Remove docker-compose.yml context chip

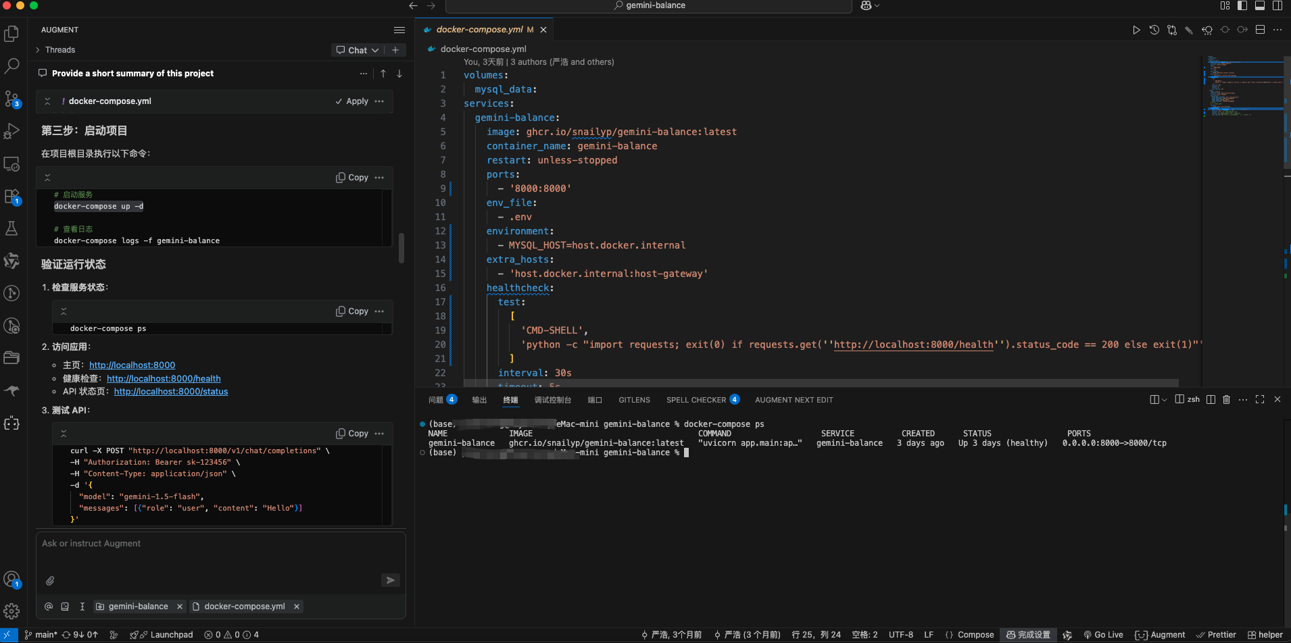(x=297, y=607)
